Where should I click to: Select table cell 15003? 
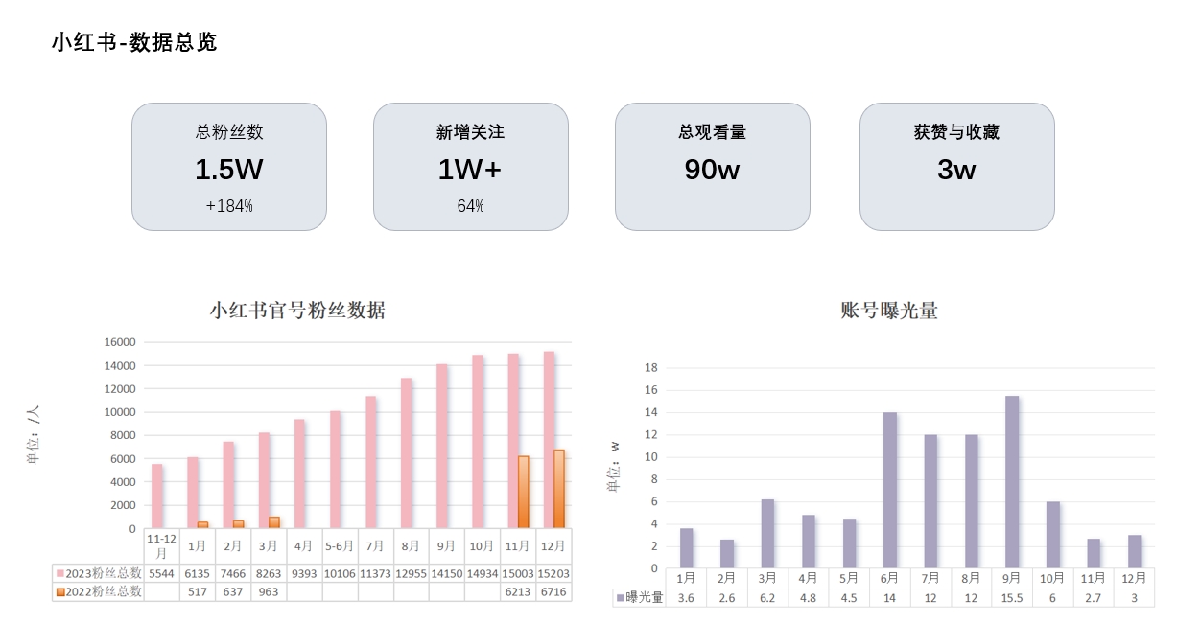518,573
